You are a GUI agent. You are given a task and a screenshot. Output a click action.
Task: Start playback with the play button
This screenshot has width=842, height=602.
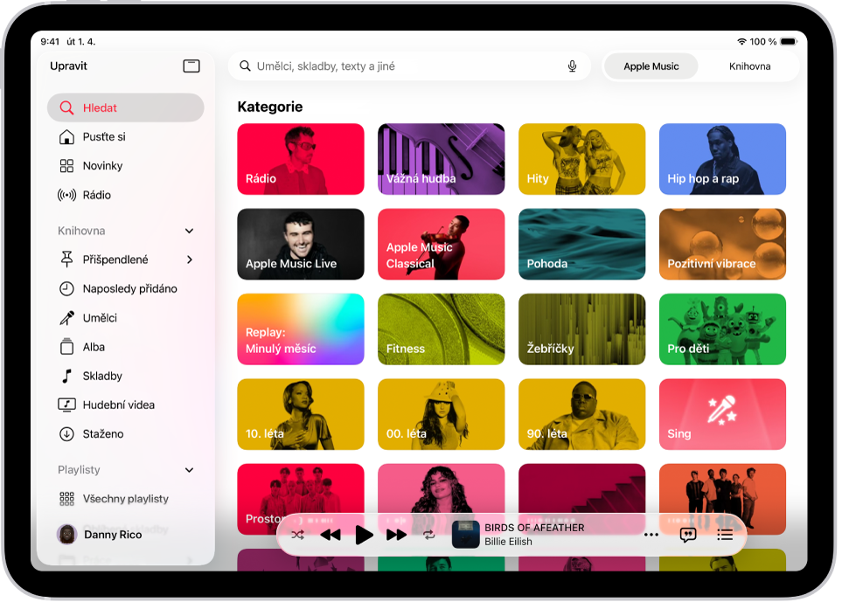pos(364,535)
